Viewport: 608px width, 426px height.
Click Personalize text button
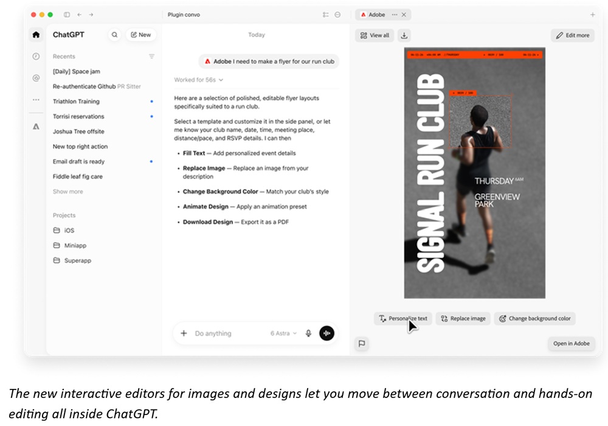tap(403, 318)
